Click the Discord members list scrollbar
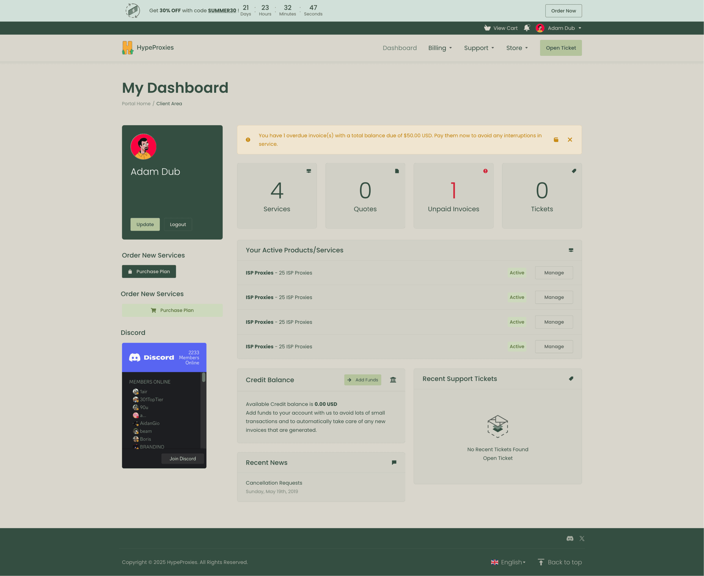704x576 pixels. pos(204,377)
